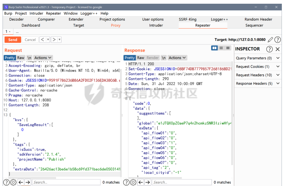The height and width of the screenshot is (186, 283).
Task: Switch to the Sequencer tab
Action: [x=254, y=25]
